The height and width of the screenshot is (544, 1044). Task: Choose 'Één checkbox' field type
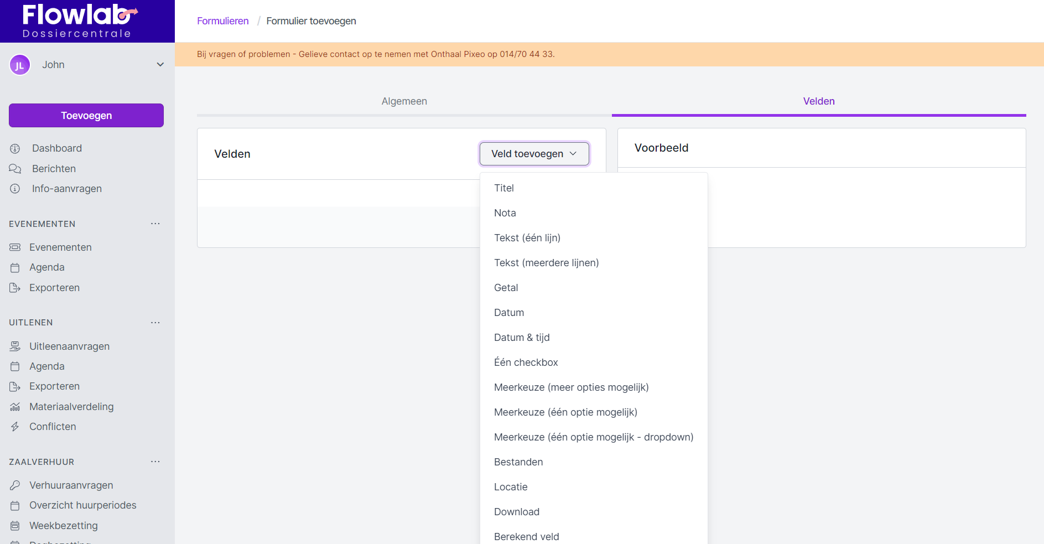[526, 362]
